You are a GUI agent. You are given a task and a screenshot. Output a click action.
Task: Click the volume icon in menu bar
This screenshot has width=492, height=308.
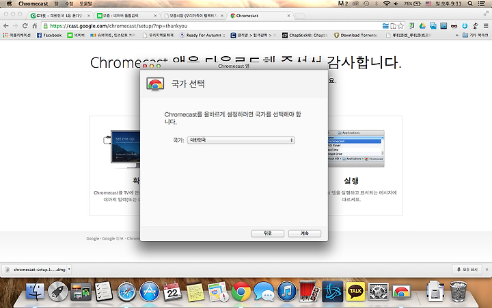click(x=396, y=3)
